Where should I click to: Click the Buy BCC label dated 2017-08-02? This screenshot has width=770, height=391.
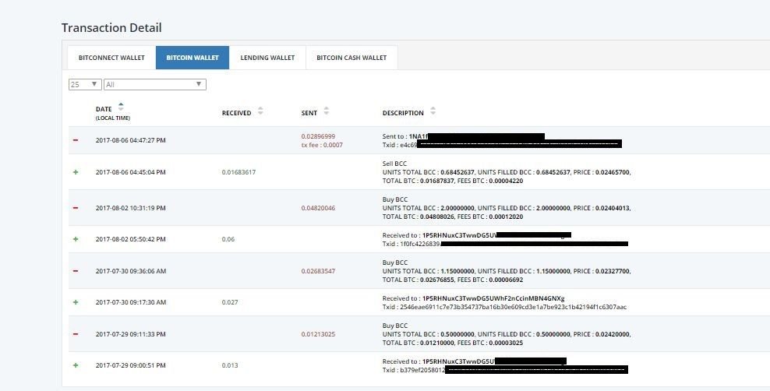pos(395,199)
